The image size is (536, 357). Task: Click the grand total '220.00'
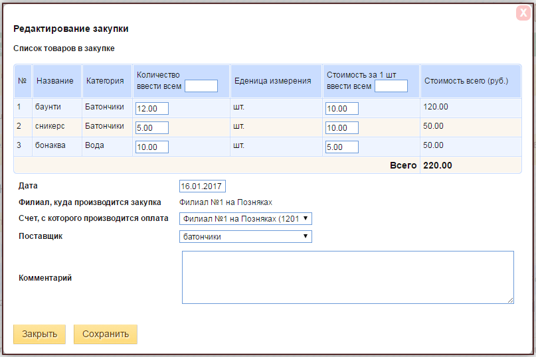point(438,165)
